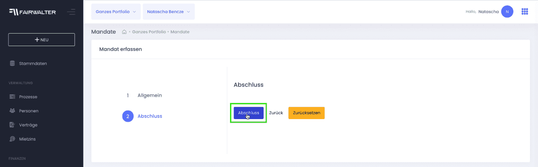Viewport: 538px width, 167px height.
Task: Open the Natascha Bencze dropdown
Action: coord(169,12)
